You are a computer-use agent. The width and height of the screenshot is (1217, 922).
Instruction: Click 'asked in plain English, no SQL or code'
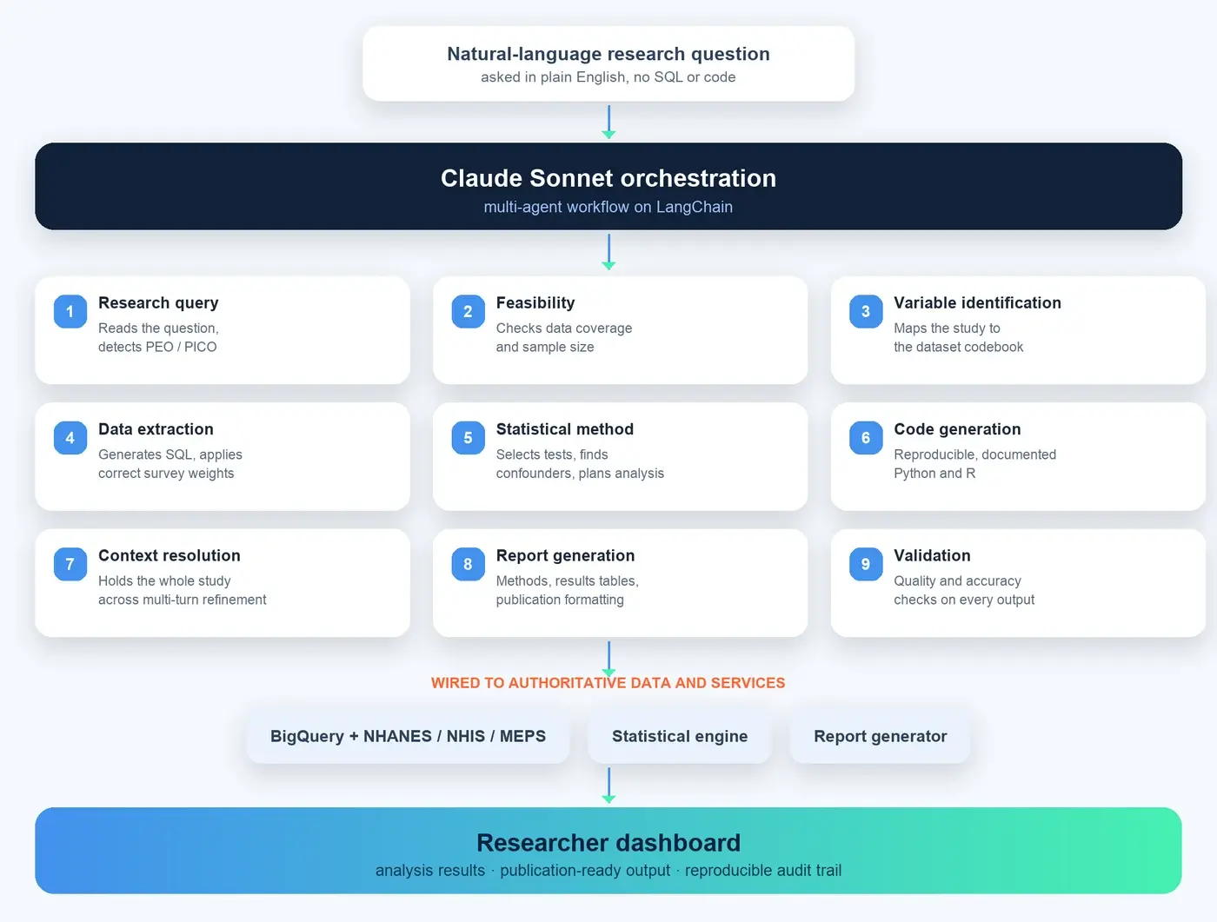point(608,77)
